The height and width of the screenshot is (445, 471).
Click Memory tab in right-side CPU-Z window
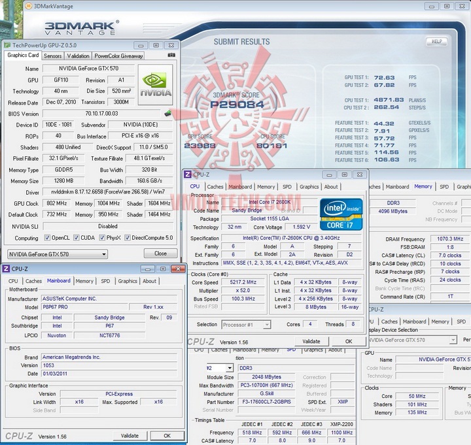pos(423,186)
